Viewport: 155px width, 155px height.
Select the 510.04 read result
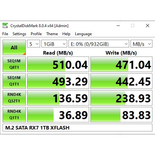(58, 64)
